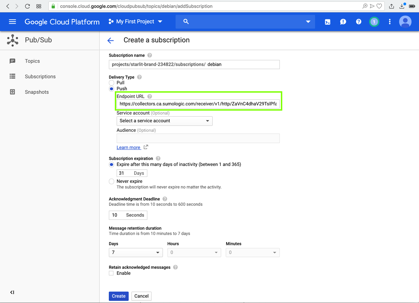The height and width of the screenshot is (303, 419).
Task: Open the three-dot settings menu
Action: 389,22
